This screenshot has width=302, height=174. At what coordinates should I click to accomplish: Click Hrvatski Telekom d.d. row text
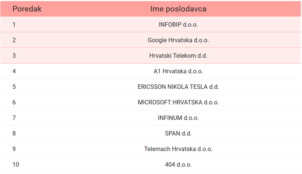[178, 56]
